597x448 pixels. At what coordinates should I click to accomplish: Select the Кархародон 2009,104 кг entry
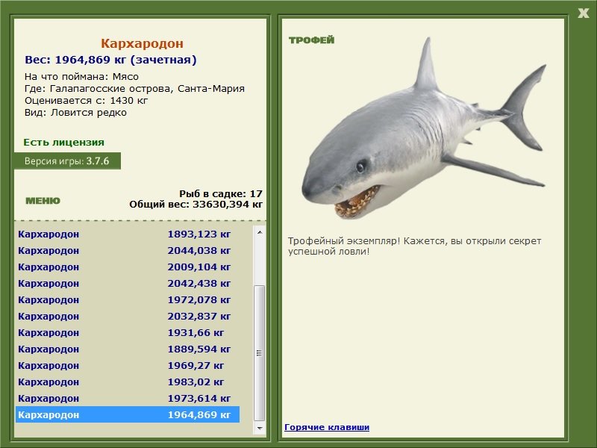click(x=127, y=267)
